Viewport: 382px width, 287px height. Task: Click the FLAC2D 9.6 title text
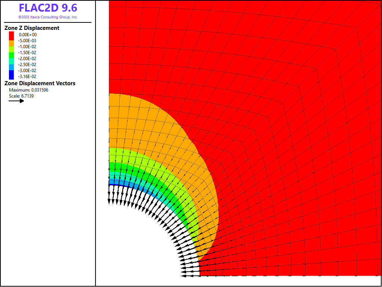[x=48, y=8]
